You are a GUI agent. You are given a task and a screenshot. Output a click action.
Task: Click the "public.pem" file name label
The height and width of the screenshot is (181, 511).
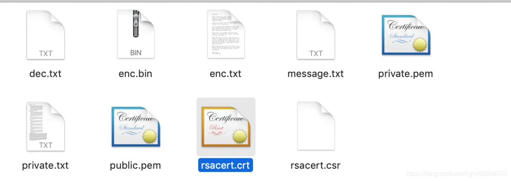[x=136, y=165]
